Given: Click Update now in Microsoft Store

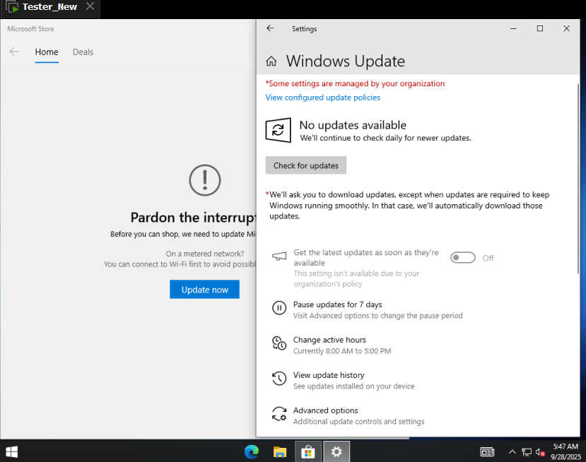Looking at the screenshot, I should pyautogui.click(x=204, y=290).
